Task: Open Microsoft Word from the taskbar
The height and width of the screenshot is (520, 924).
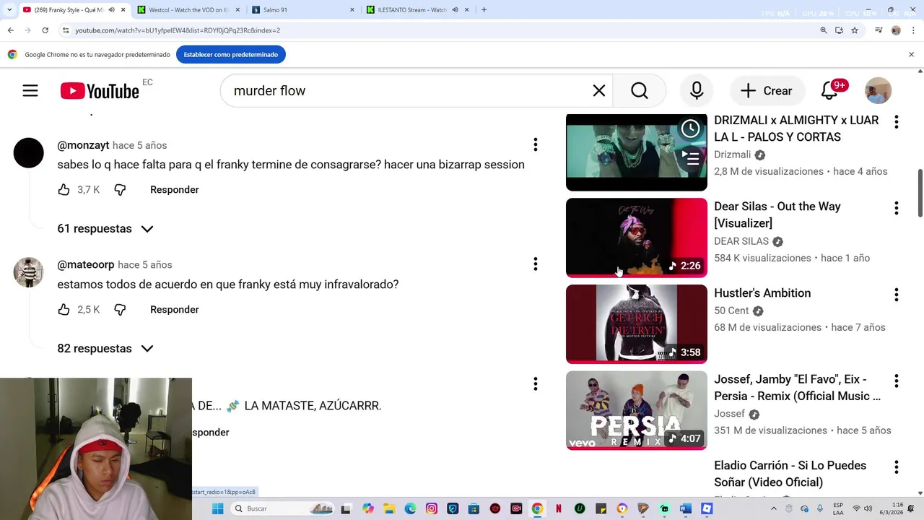Action: tap(686, 508)
